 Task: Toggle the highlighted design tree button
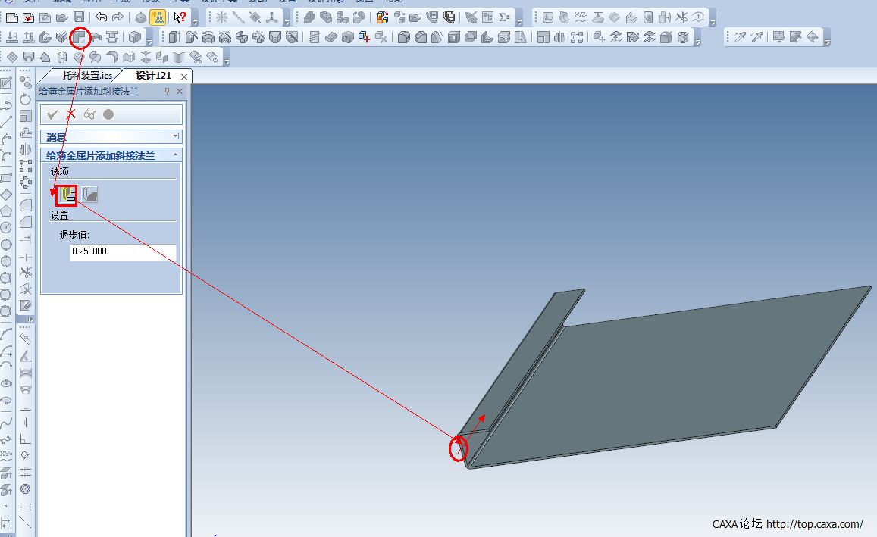pyautogui.click(x=158, y=17)
